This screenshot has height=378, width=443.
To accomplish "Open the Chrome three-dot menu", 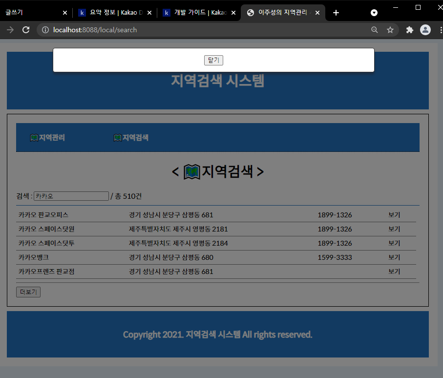I will [x=441, y=30].
